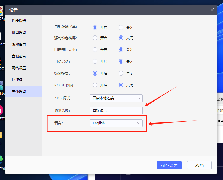Screen dimensions: 223x180
Task: Click the 保存设置 button
Action: [x=169, y=165]
